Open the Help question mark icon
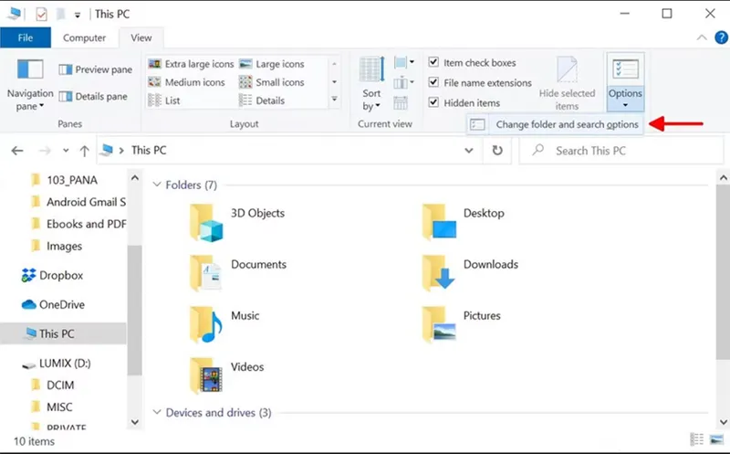730x454 pixels. 721,37
